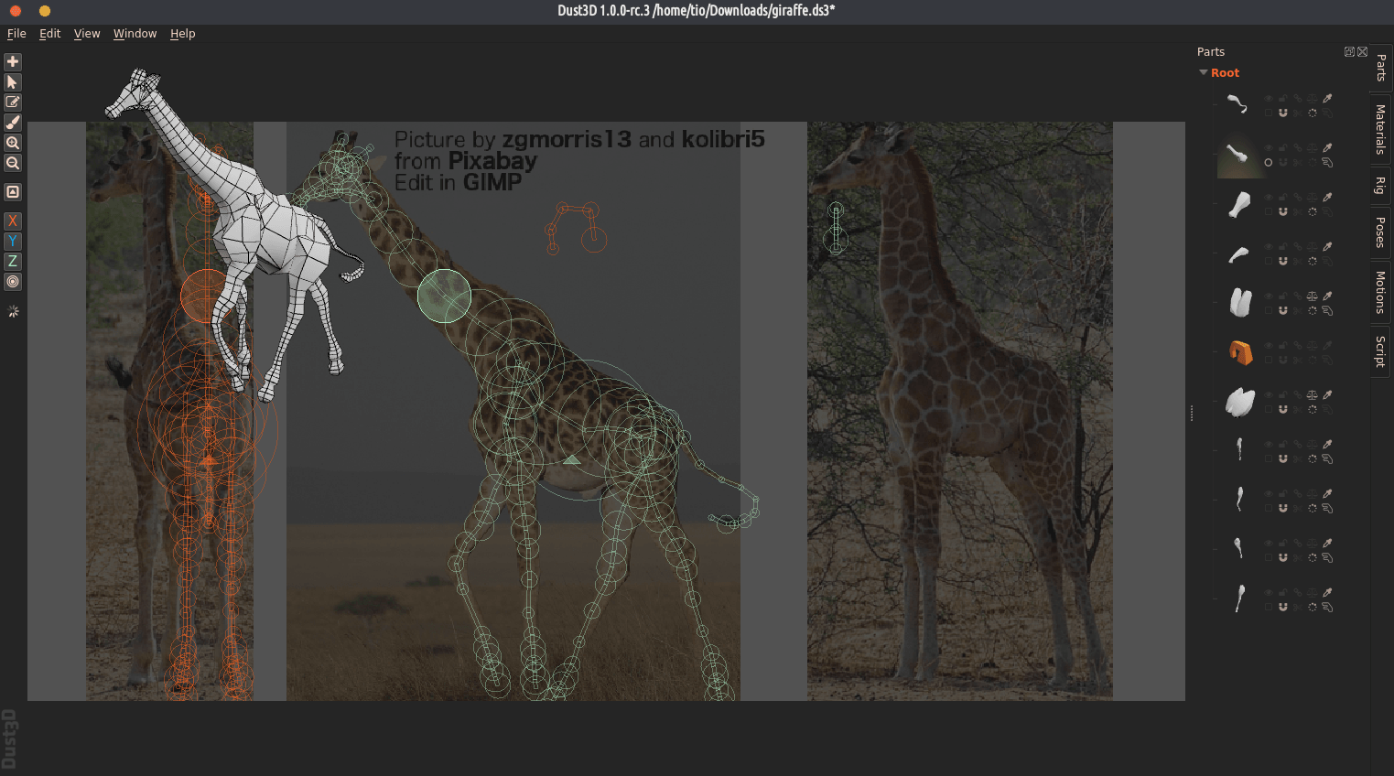Toggle eye visibility of two-lobed part
Viewport: 1394px width, 776px height.
click(1269, 296)
